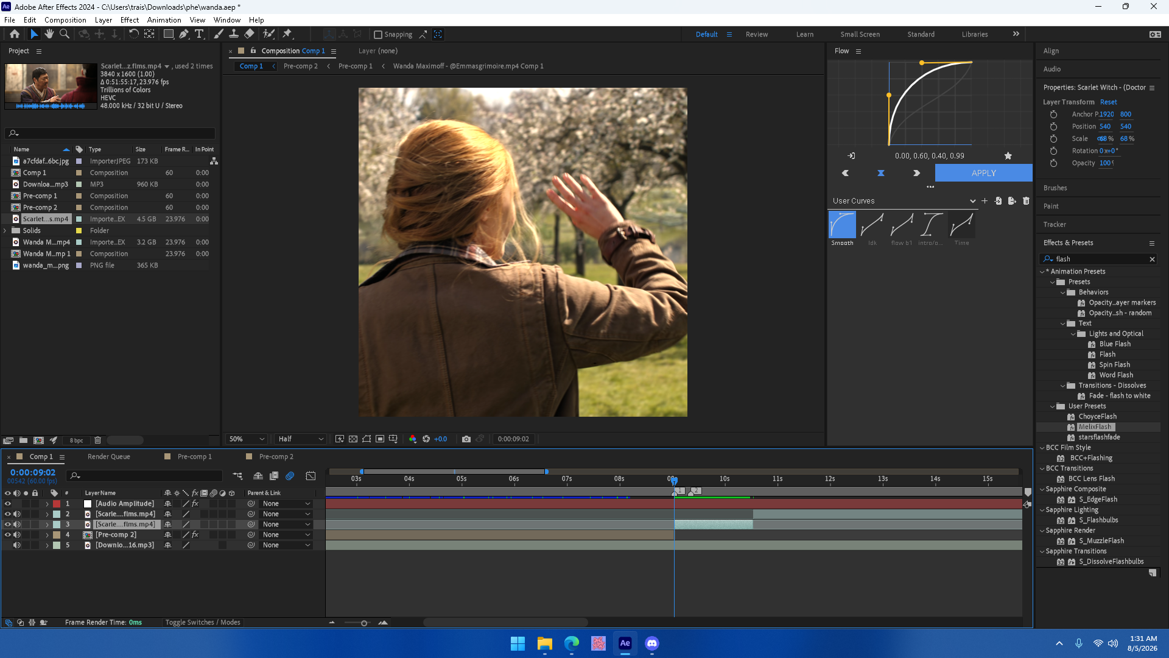The width and height of the screenshot is (1169, 658).
Task: Open the Animation menu
Action: pyautogui.click(x=164, y=20)
